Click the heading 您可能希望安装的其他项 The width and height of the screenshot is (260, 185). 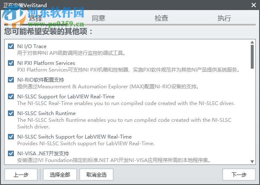click(x=48, y=31)
